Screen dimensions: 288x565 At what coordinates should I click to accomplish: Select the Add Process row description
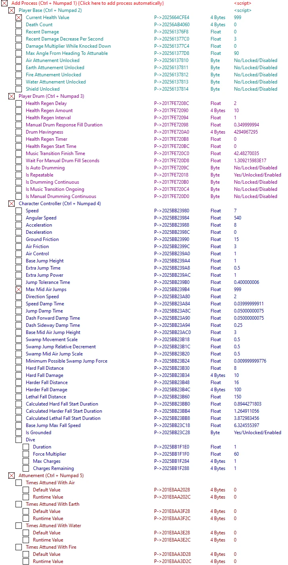(88, 3)
